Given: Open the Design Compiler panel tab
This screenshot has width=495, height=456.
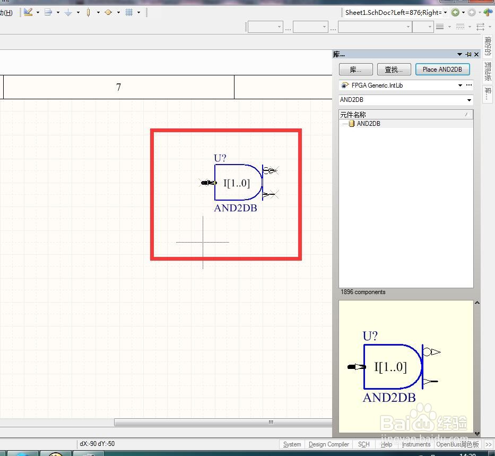Looking at the screenshot, I should pos(328,444).
